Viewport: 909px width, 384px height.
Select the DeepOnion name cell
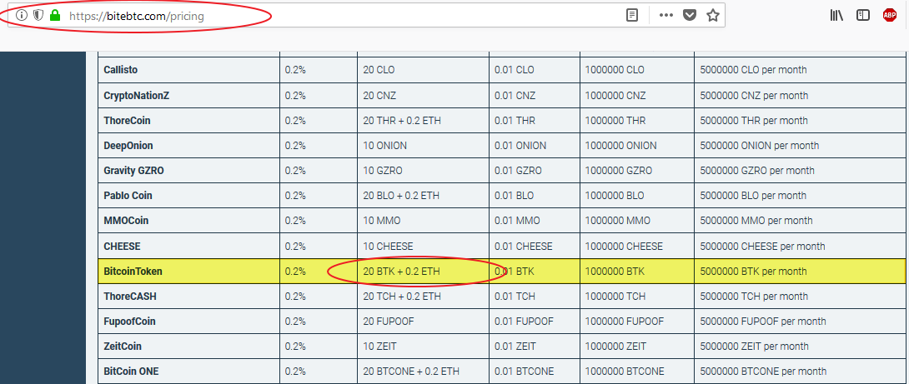188,146
